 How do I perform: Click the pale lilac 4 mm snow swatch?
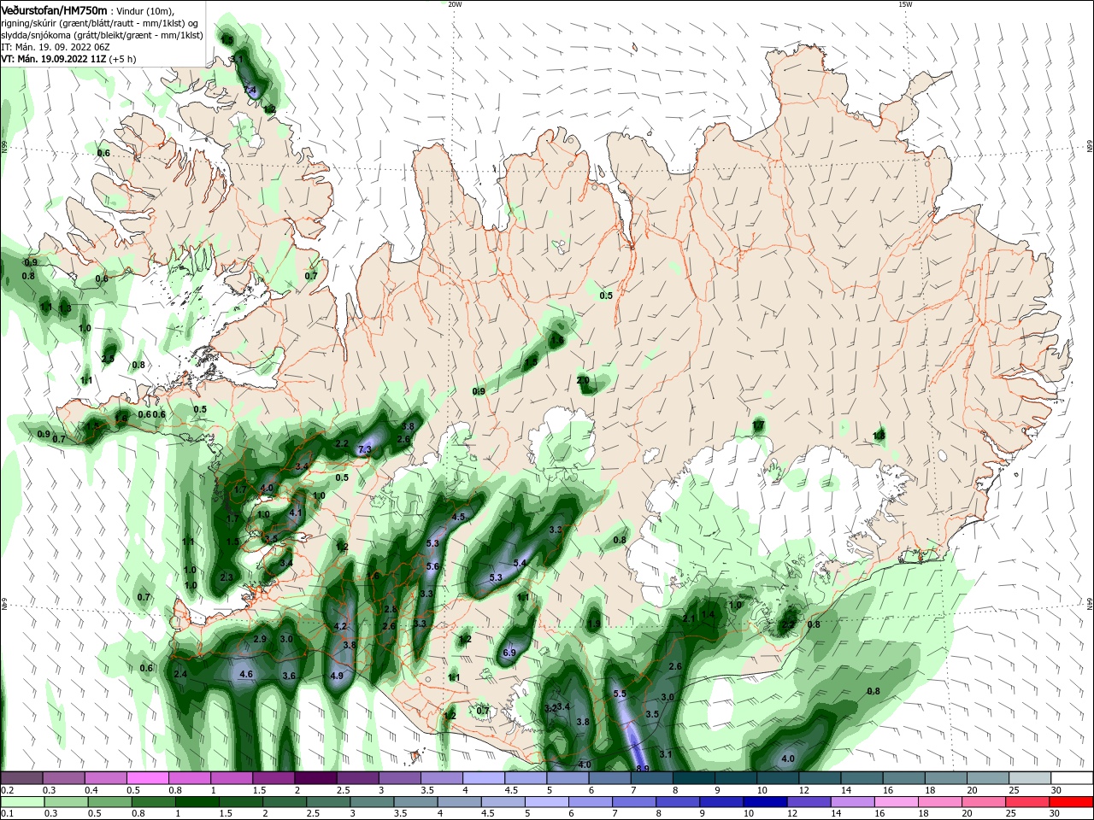click(484, 778)
